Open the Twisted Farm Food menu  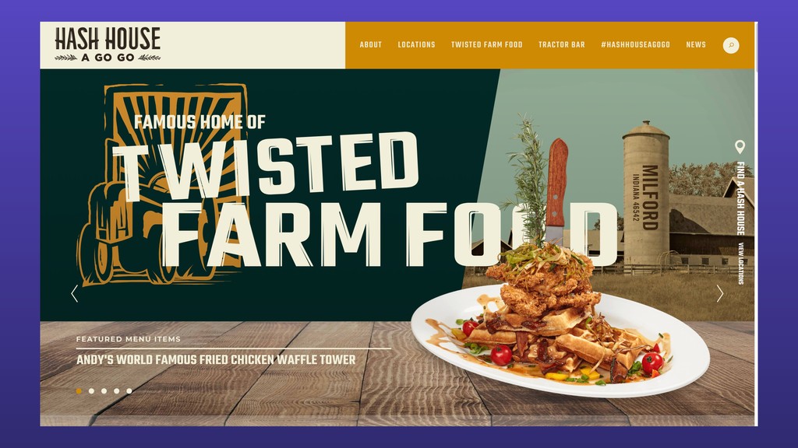click(x=486, y=44)
